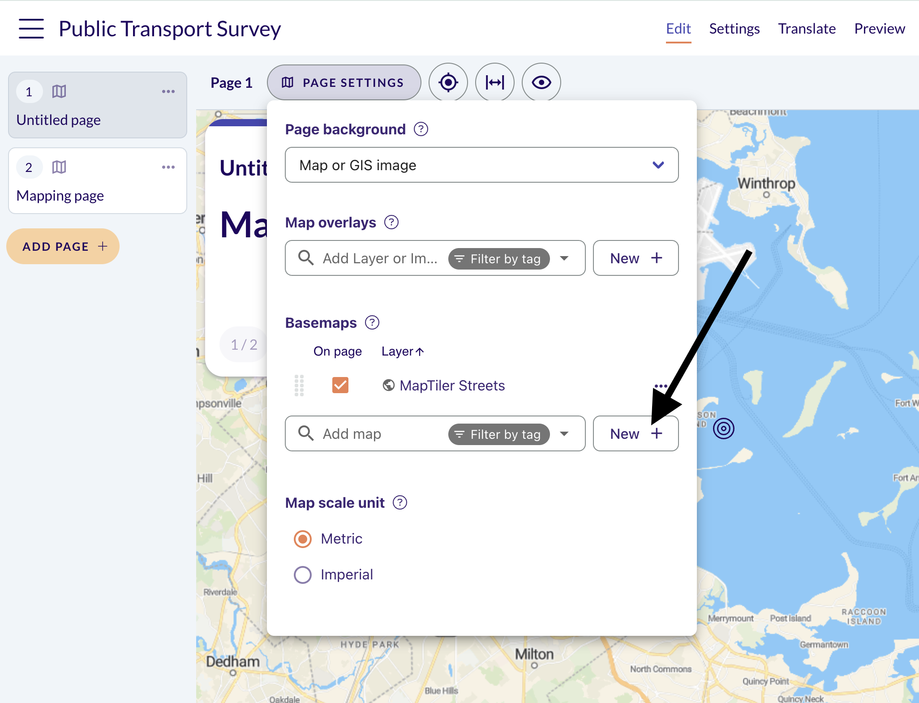
Task: Expand the map overlays layer dropdown arrow
Action: coord(564,258)
